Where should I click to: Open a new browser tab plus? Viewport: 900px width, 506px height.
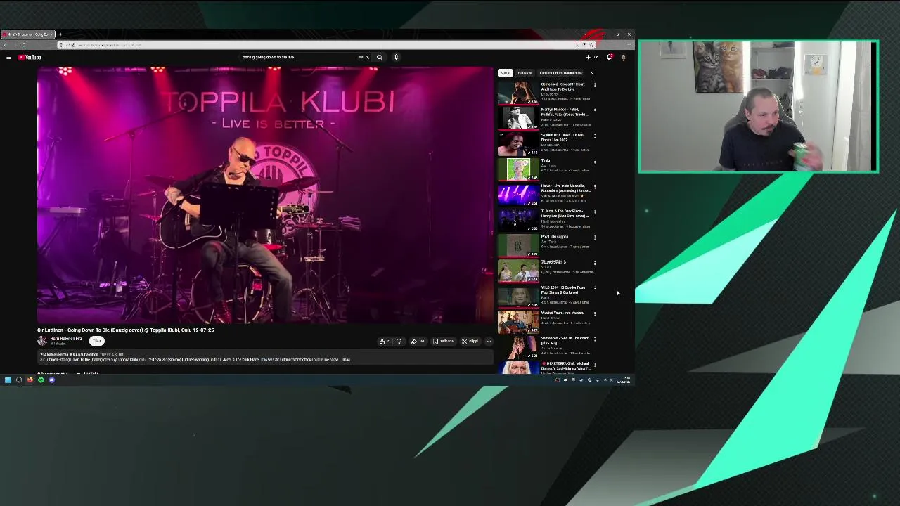[x=60, y=34]
